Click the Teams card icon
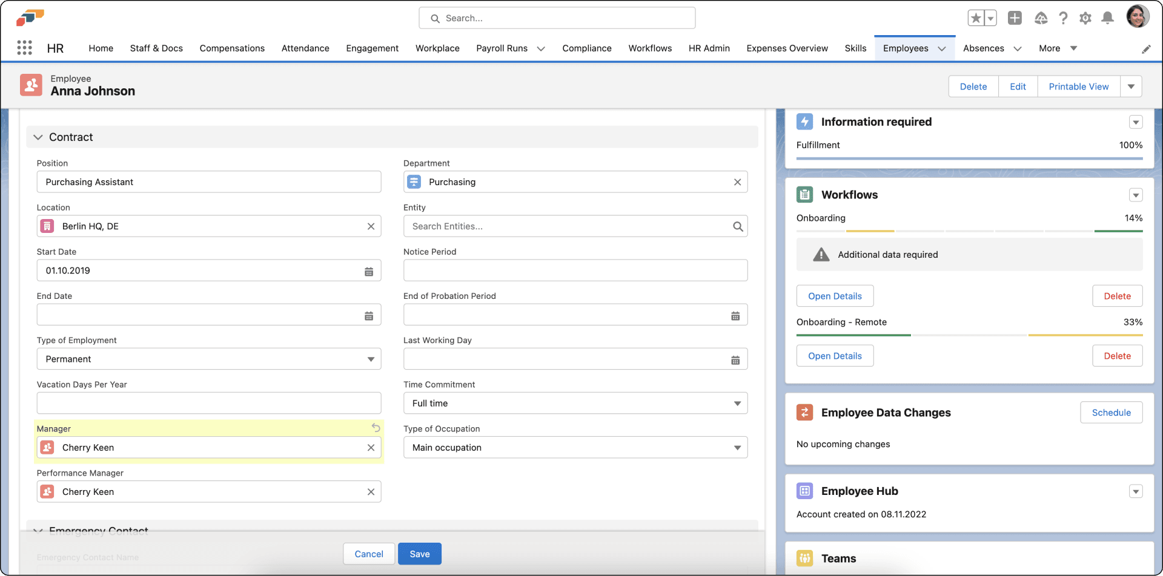 click(x=804, y=558)
